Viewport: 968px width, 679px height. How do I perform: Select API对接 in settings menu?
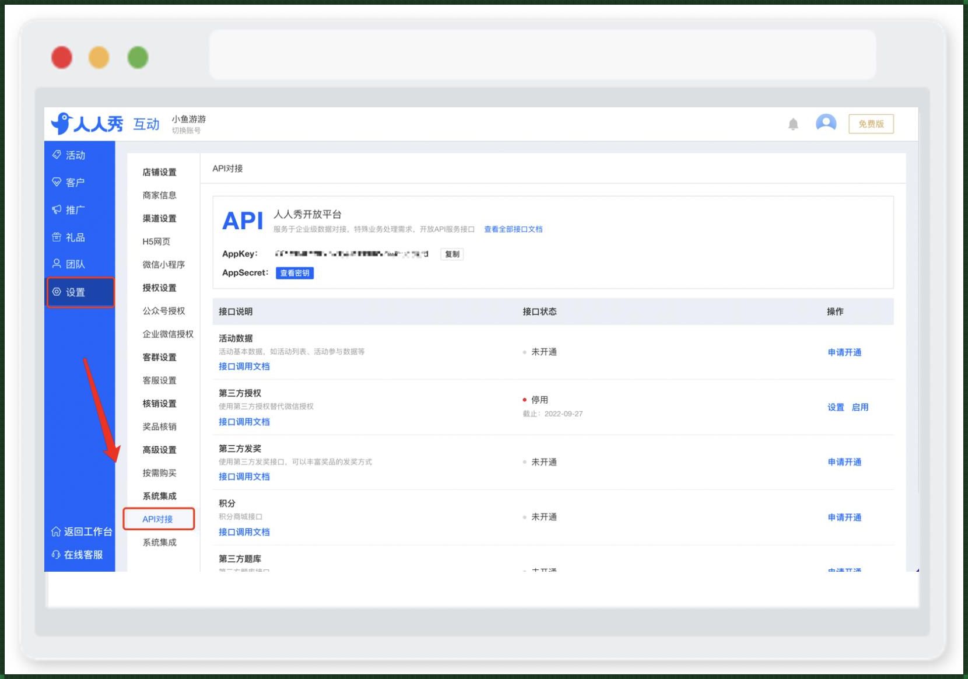[158, 519]
